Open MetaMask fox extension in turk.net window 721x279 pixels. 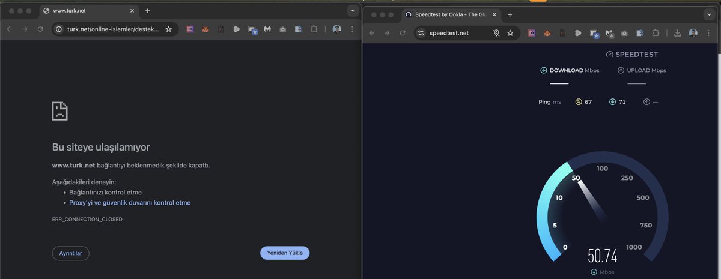coord(205,29)
